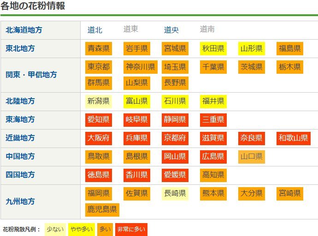Click the 東京都 prefecture link
The width and height of the screenshot is (318, 236).
99,67
